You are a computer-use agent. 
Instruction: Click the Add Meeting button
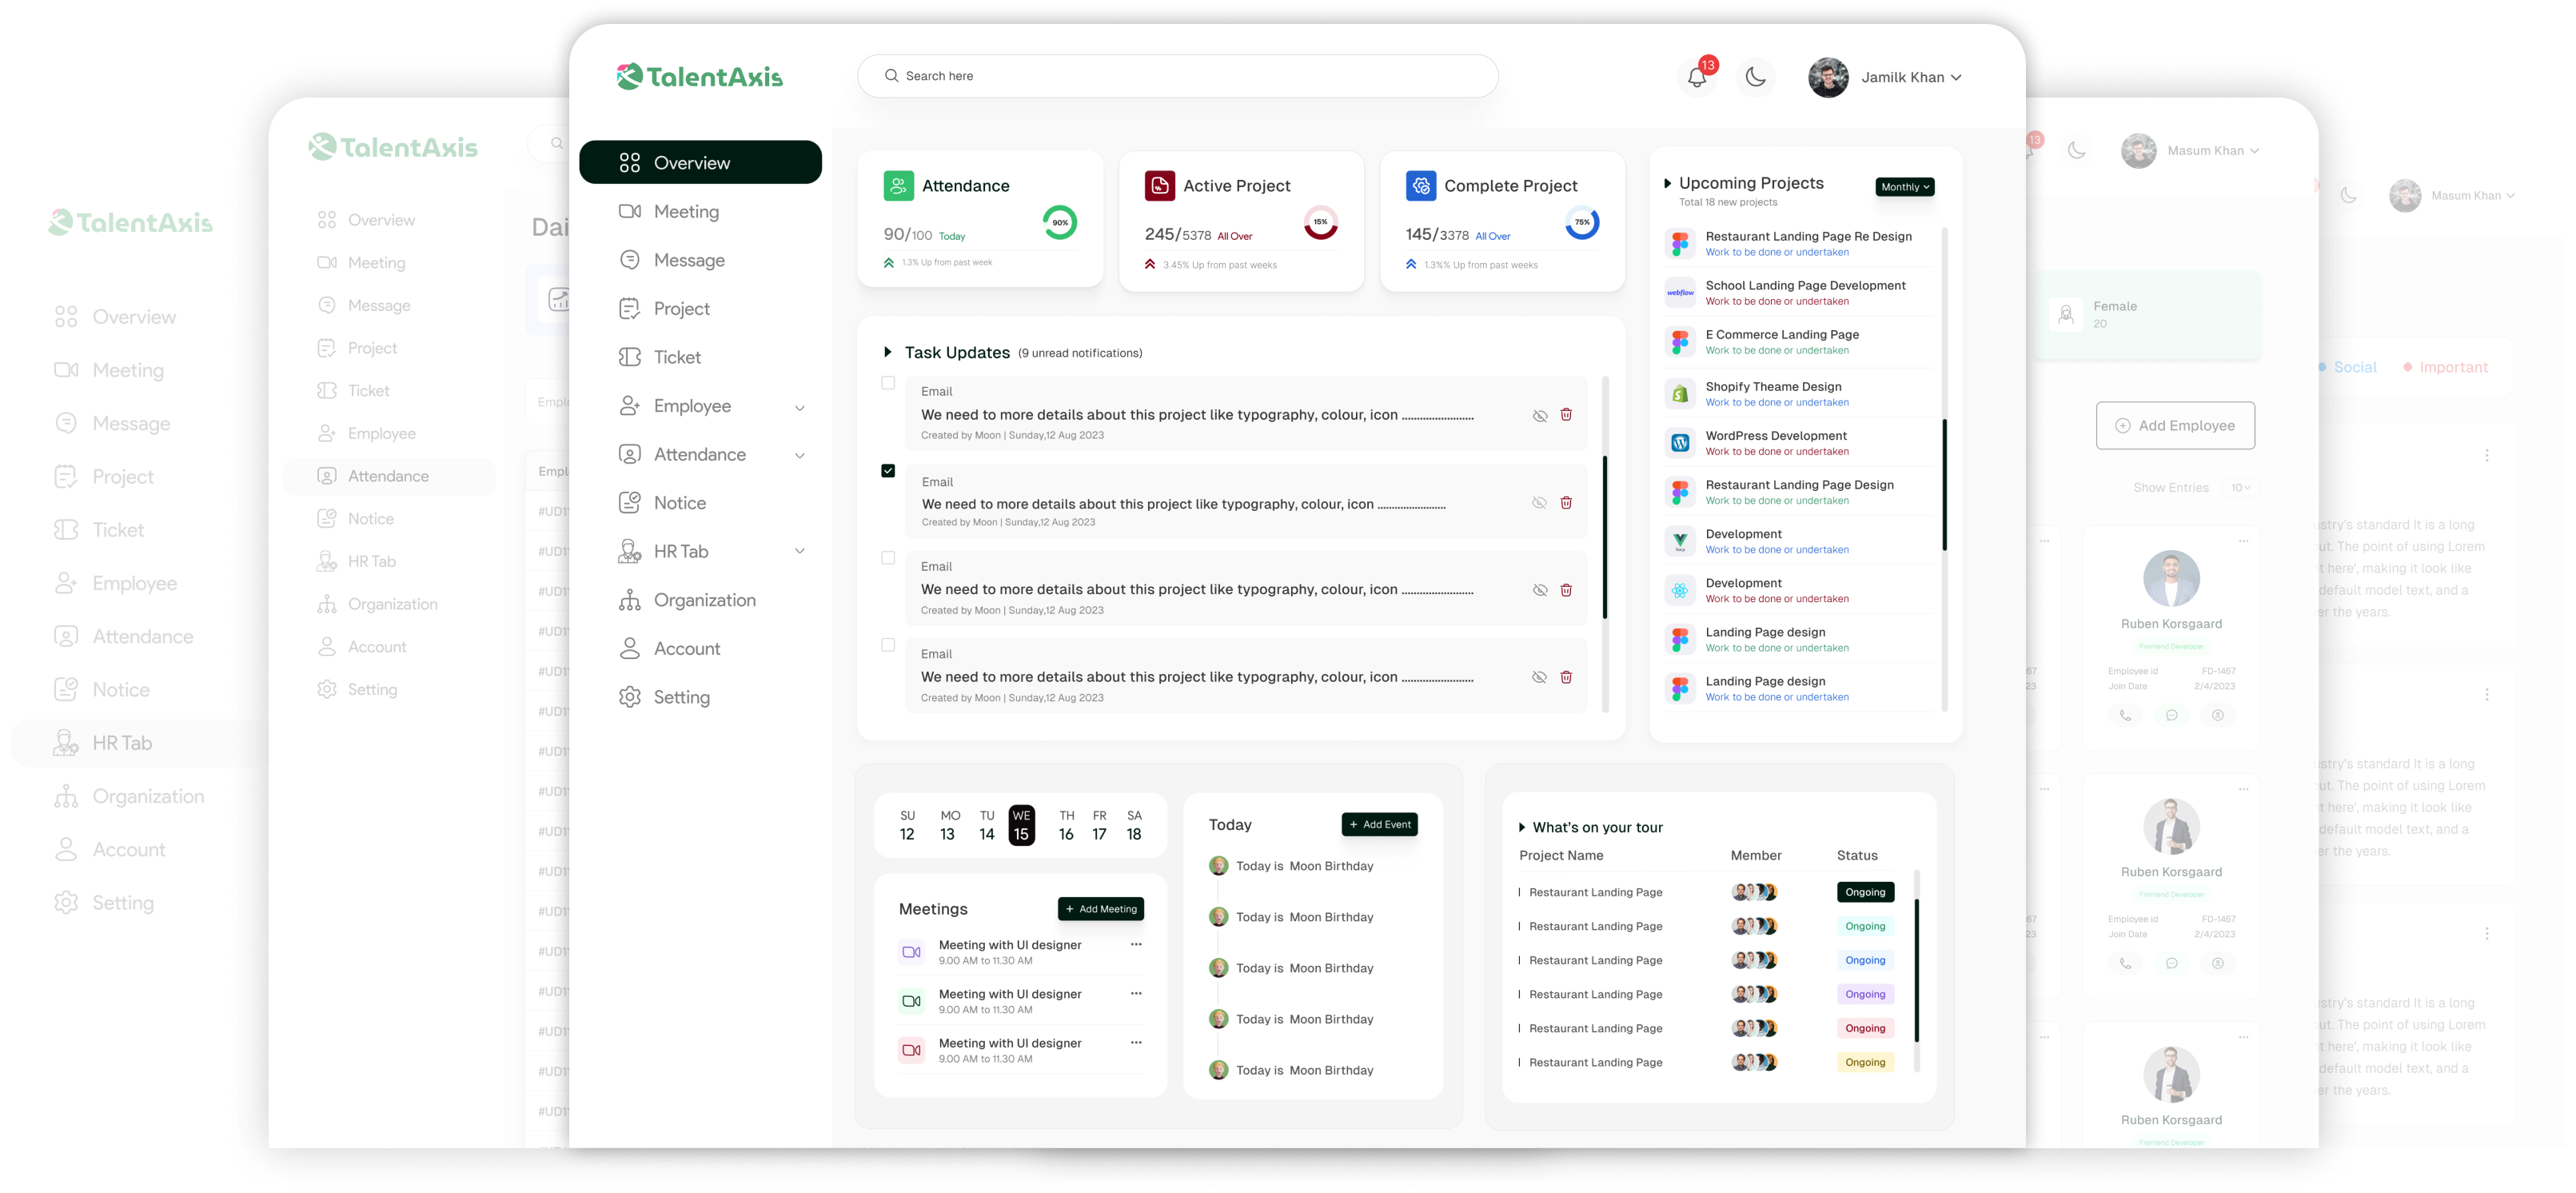pyautogui.click(x=1100, y=909)
